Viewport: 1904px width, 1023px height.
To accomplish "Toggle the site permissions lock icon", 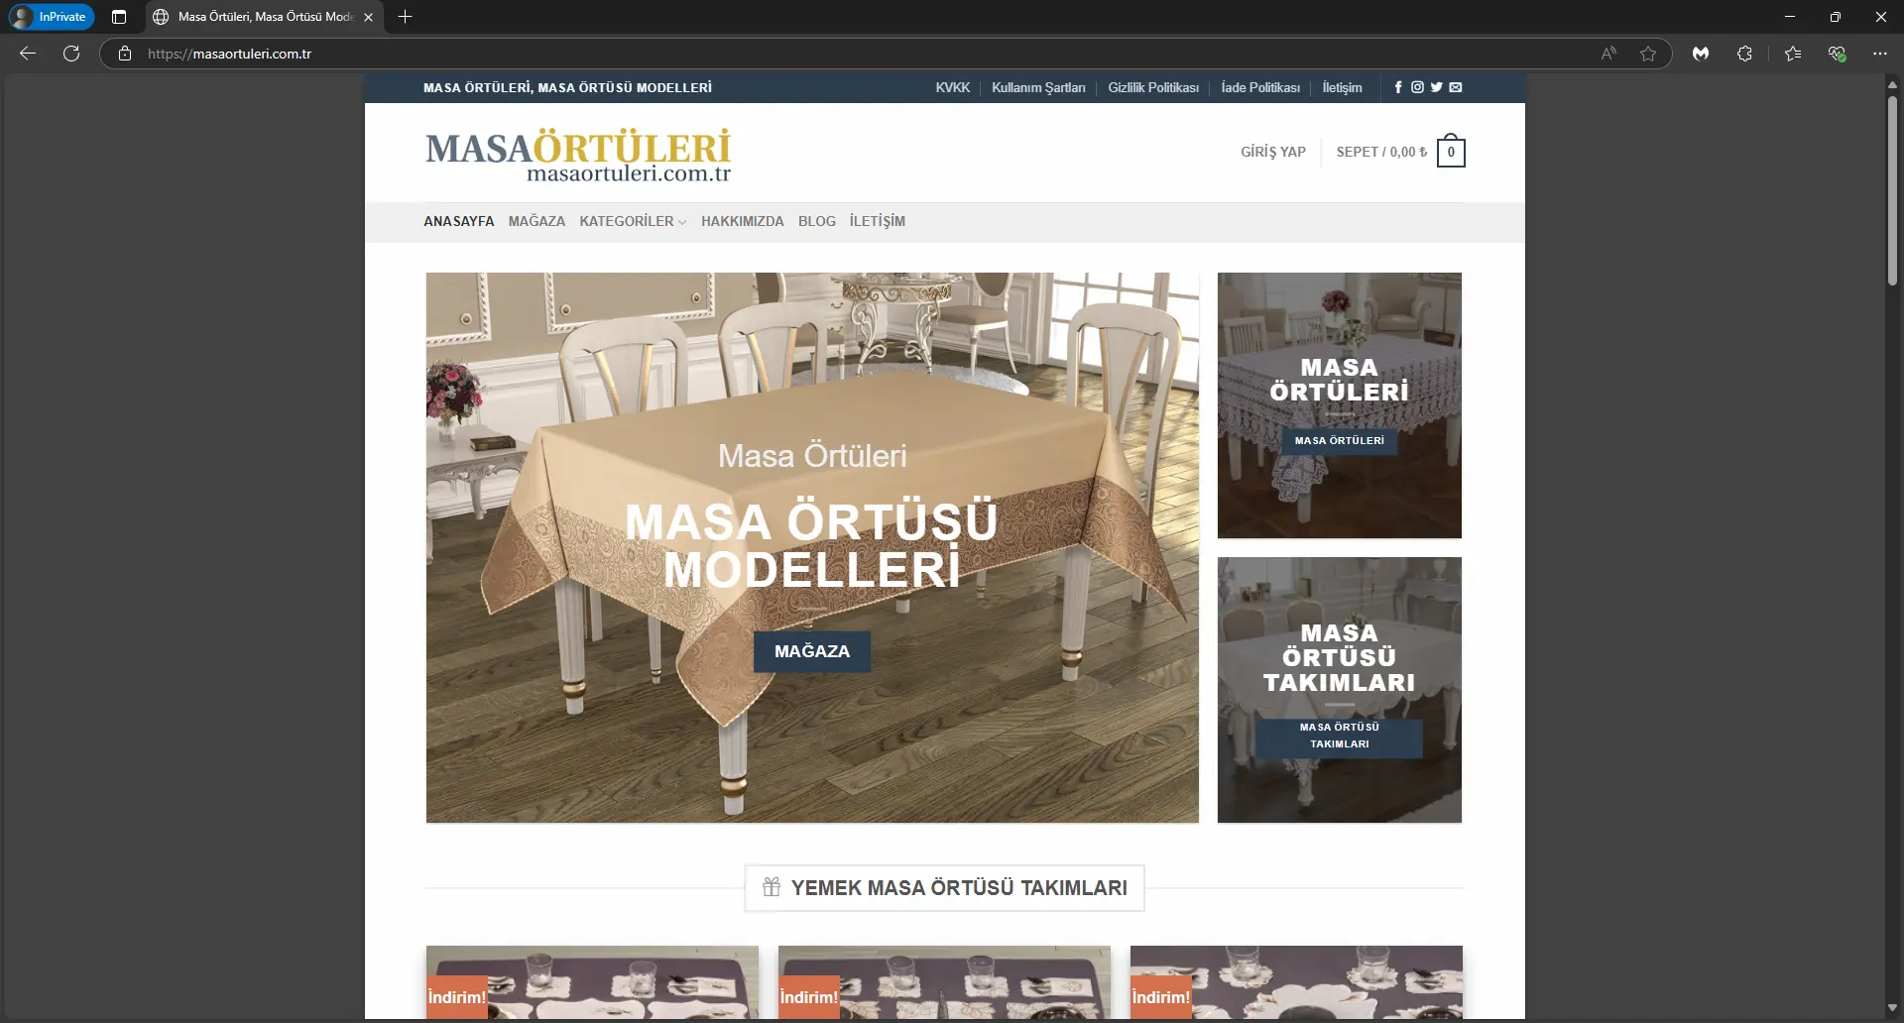I will (x=124, y=54).
